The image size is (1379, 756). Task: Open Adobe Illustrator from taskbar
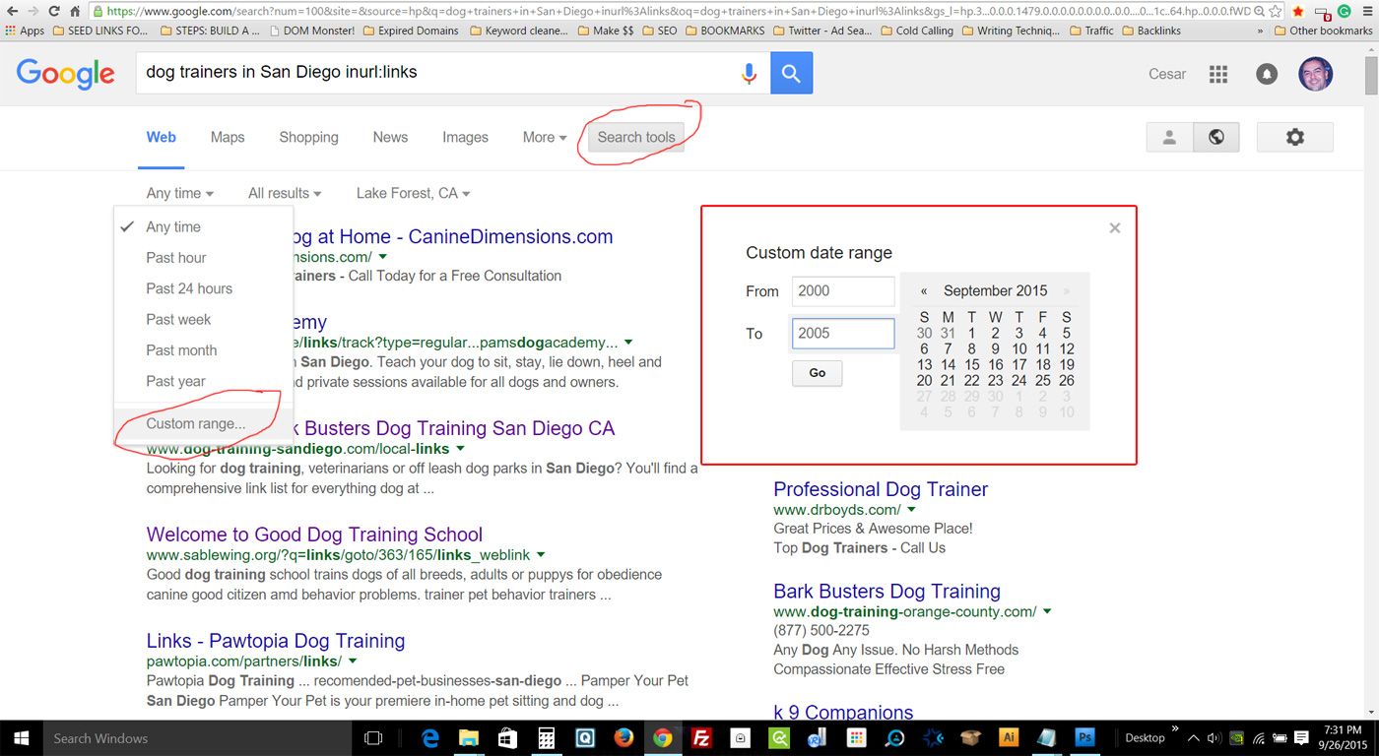point(1008,737)
